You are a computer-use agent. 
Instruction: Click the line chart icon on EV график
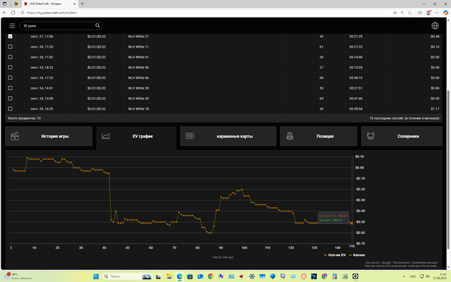106,136
